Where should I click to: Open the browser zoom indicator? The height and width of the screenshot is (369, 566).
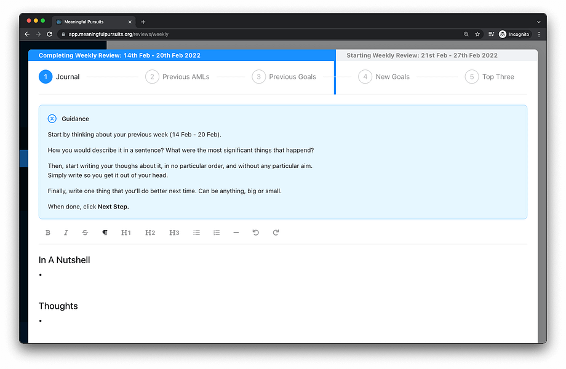[x=466, y=34]
